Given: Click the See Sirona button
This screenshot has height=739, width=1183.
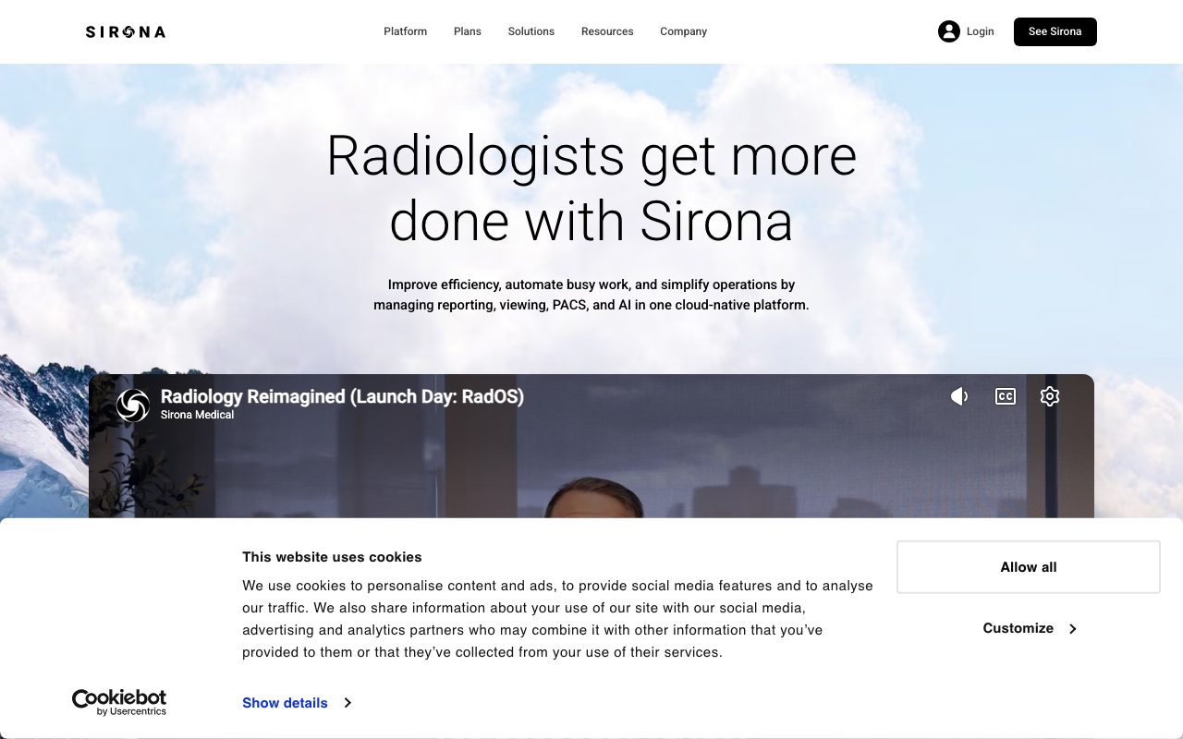Looking at the screenshot, I should click(1055, 31).
